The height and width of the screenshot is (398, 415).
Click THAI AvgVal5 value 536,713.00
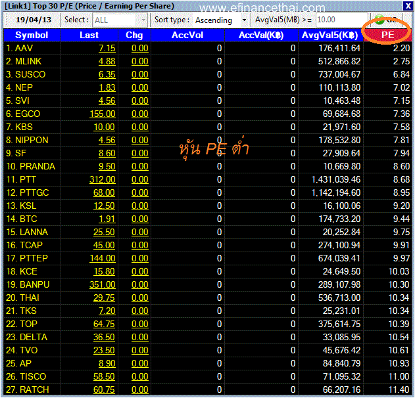point(339,298)
